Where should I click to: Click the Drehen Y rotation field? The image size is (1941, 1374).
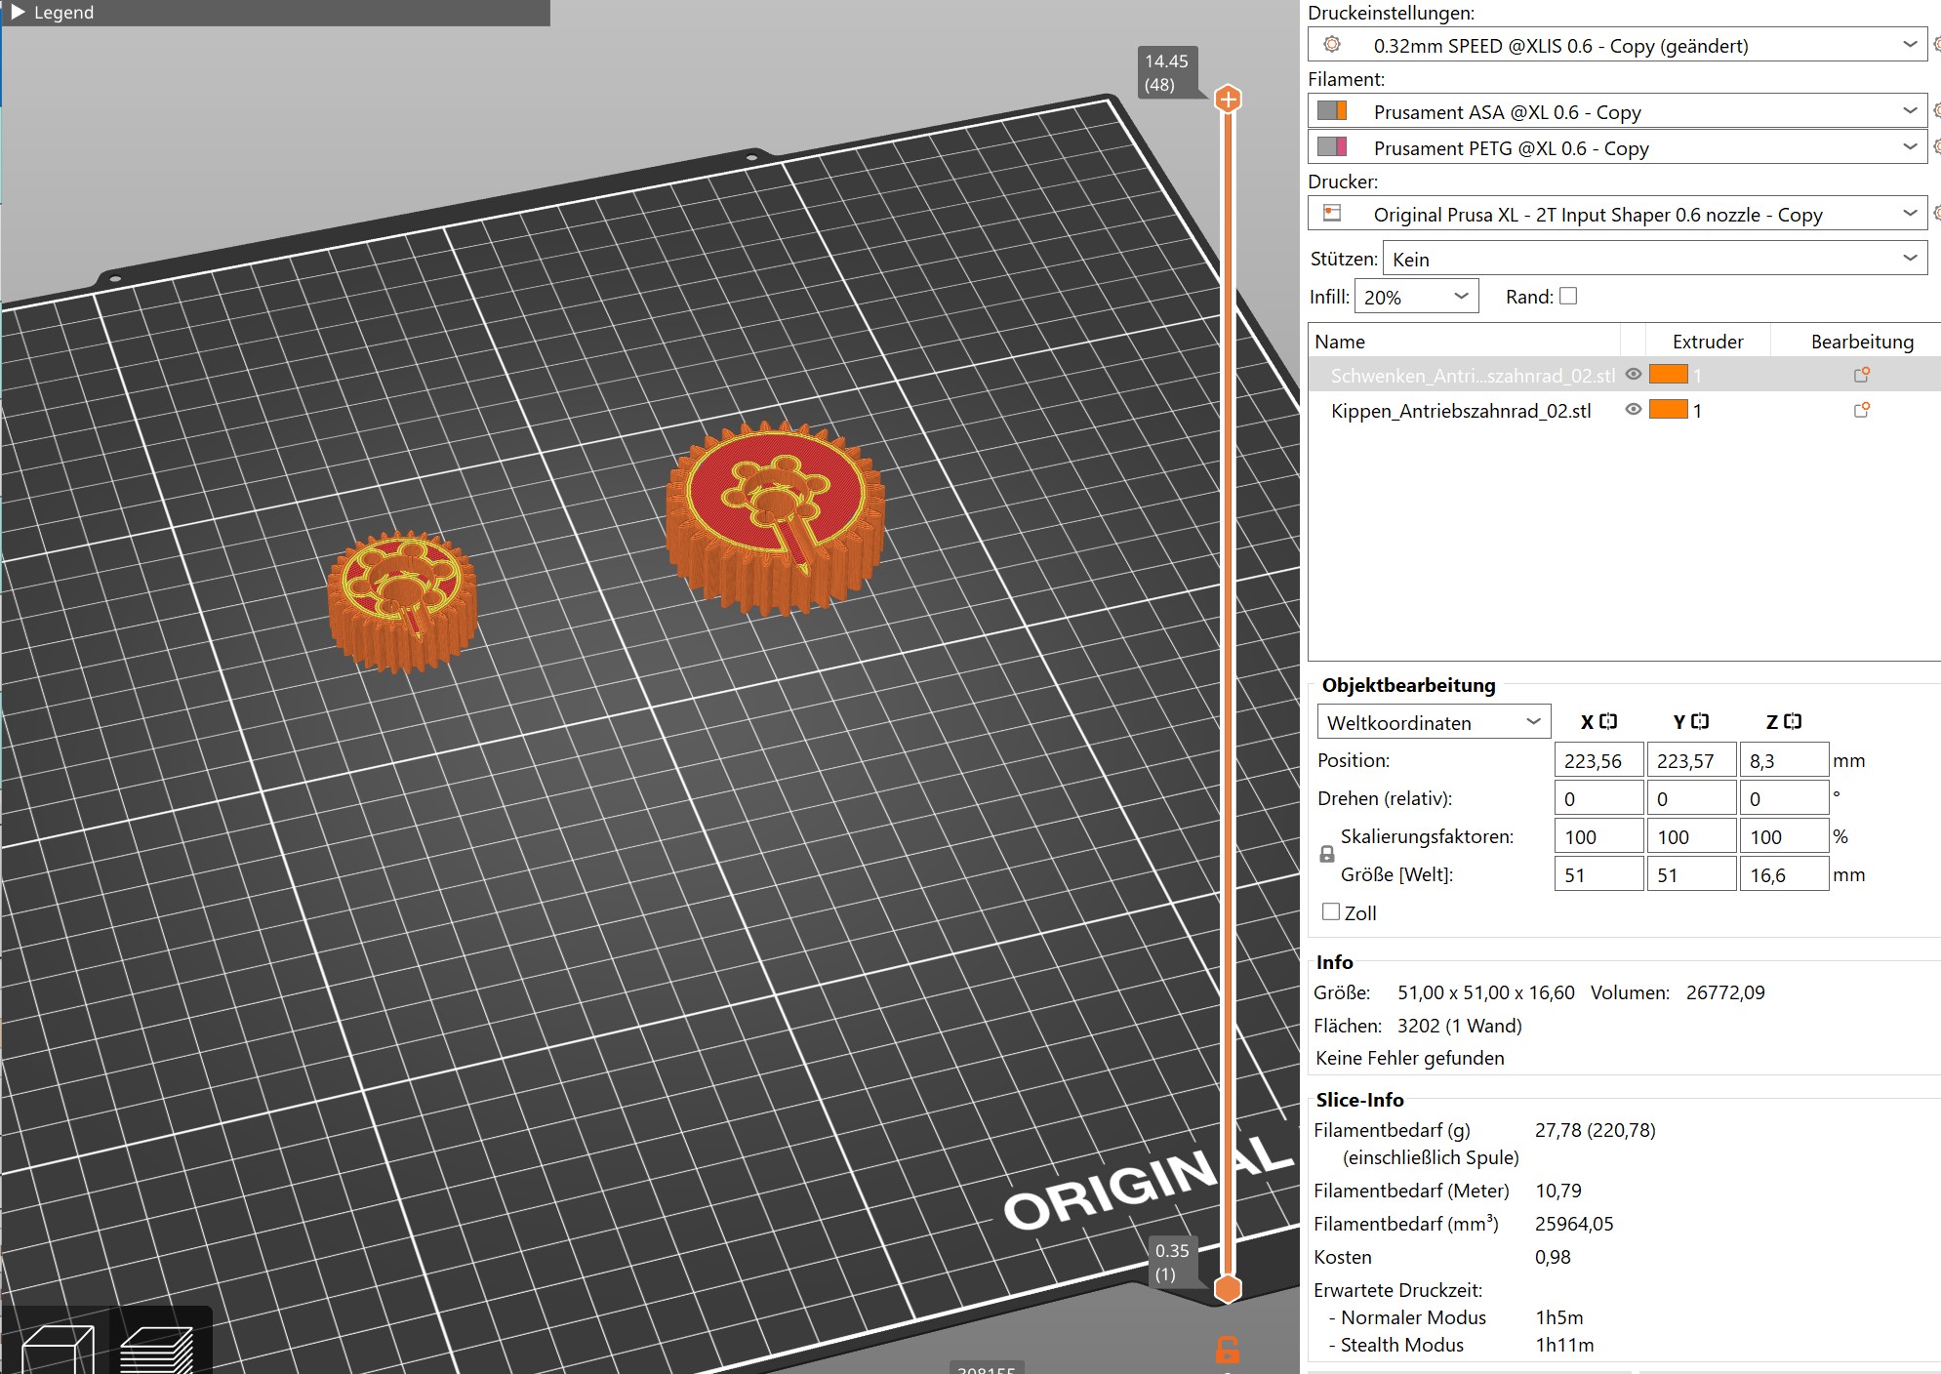click(1691, 798)
